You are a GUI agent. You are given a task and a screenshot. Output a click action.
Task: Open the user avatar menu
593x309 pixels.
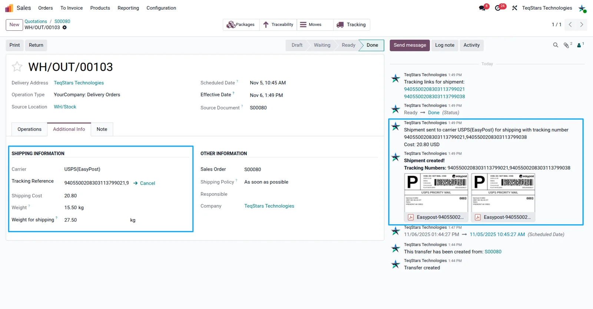coord(582,8)
